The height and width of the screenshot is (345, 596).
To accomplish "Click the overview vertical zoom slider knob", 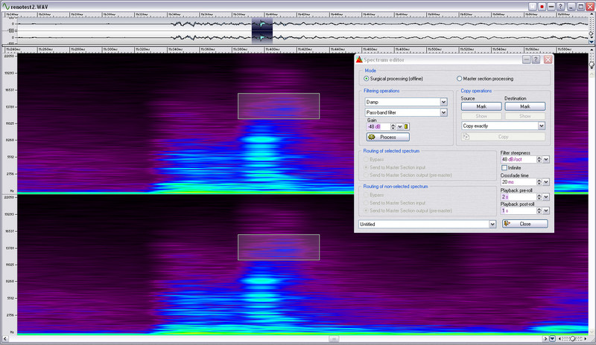I will coord(591,33).
